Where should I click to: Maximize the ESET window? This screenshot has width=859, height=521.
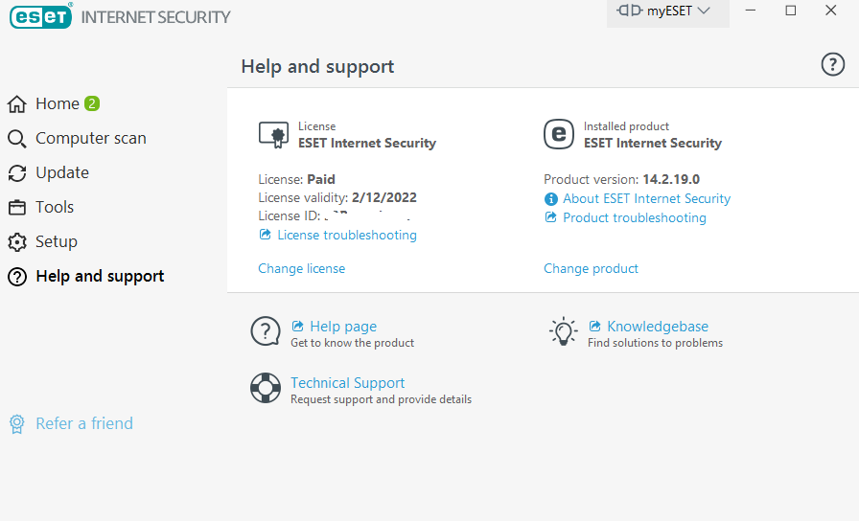pos(791,11)
